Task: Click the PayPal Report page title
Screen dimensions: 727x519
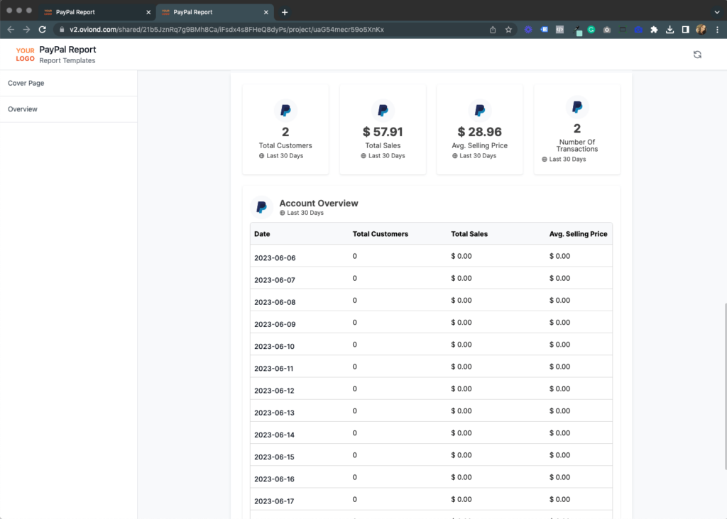Action: 67,50
